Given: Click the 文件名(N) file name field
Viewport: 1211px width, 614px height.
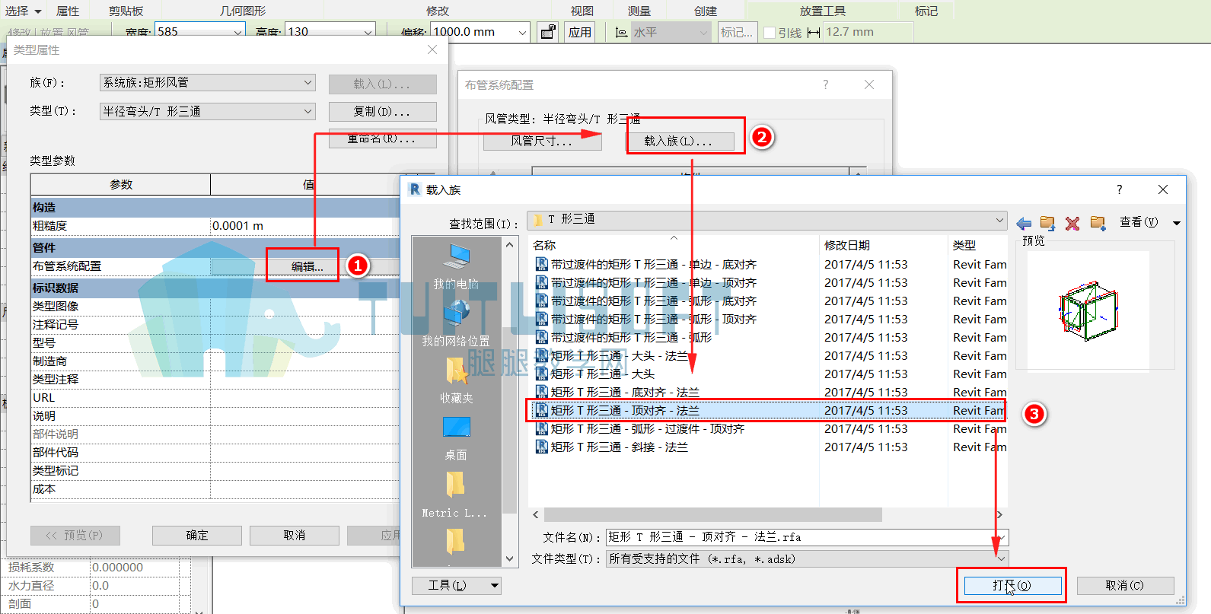Looking at the screenshot, I should tap(807, 537).
